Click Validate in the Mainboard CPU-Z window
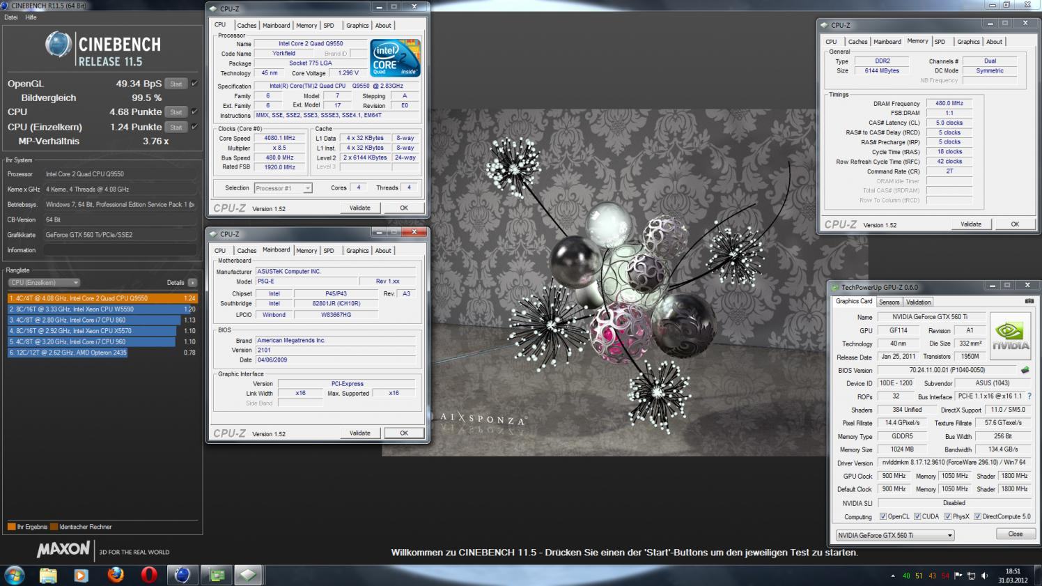This screenshot has height=586, width=1042. (360, 433)
